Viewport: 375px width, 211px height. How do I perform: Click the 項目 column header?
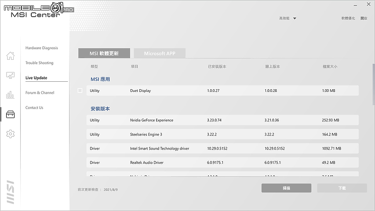tap(135, 66)
